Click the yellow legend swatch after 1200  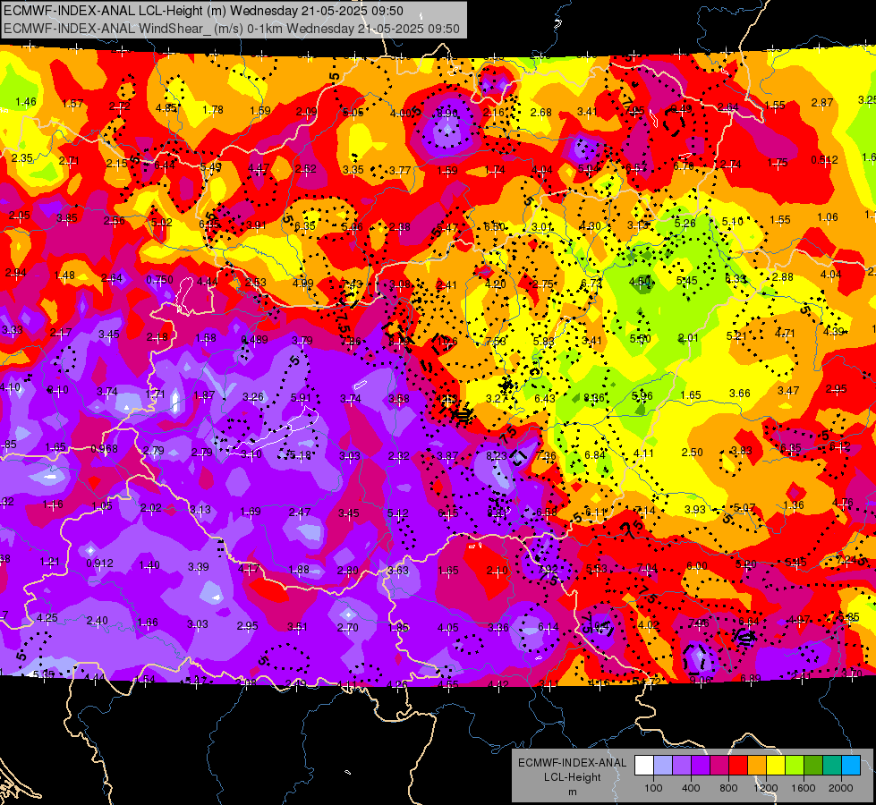(x=776, y=766)
